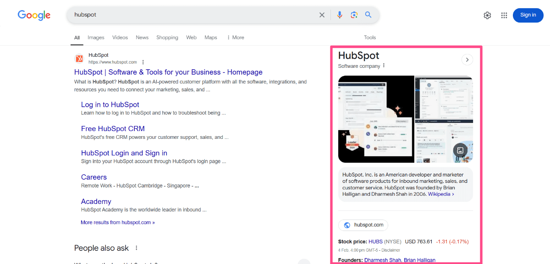Click the People also ask heading

pos(102,248)
